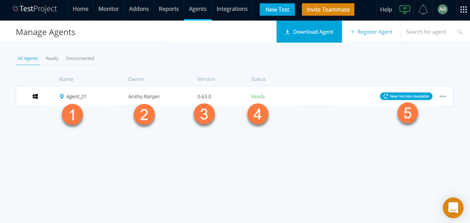Click the Windows OS icon for Agent_01

(35, 97)
